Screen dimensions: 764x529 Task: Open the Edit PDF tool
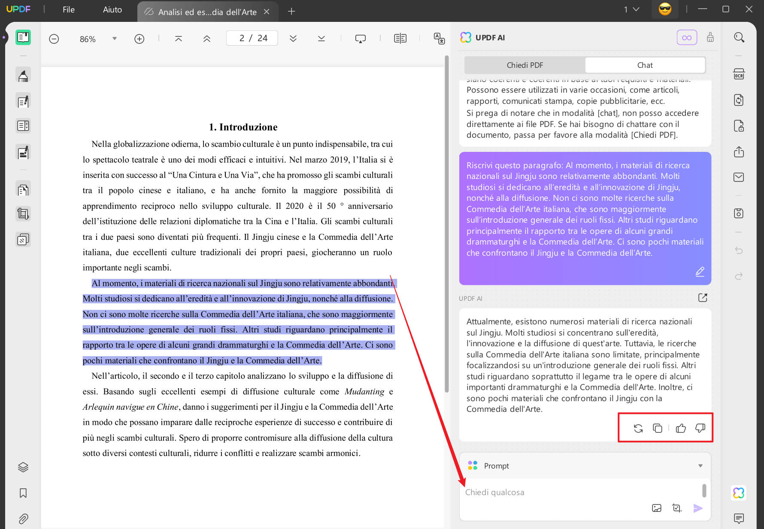(23, 101)
